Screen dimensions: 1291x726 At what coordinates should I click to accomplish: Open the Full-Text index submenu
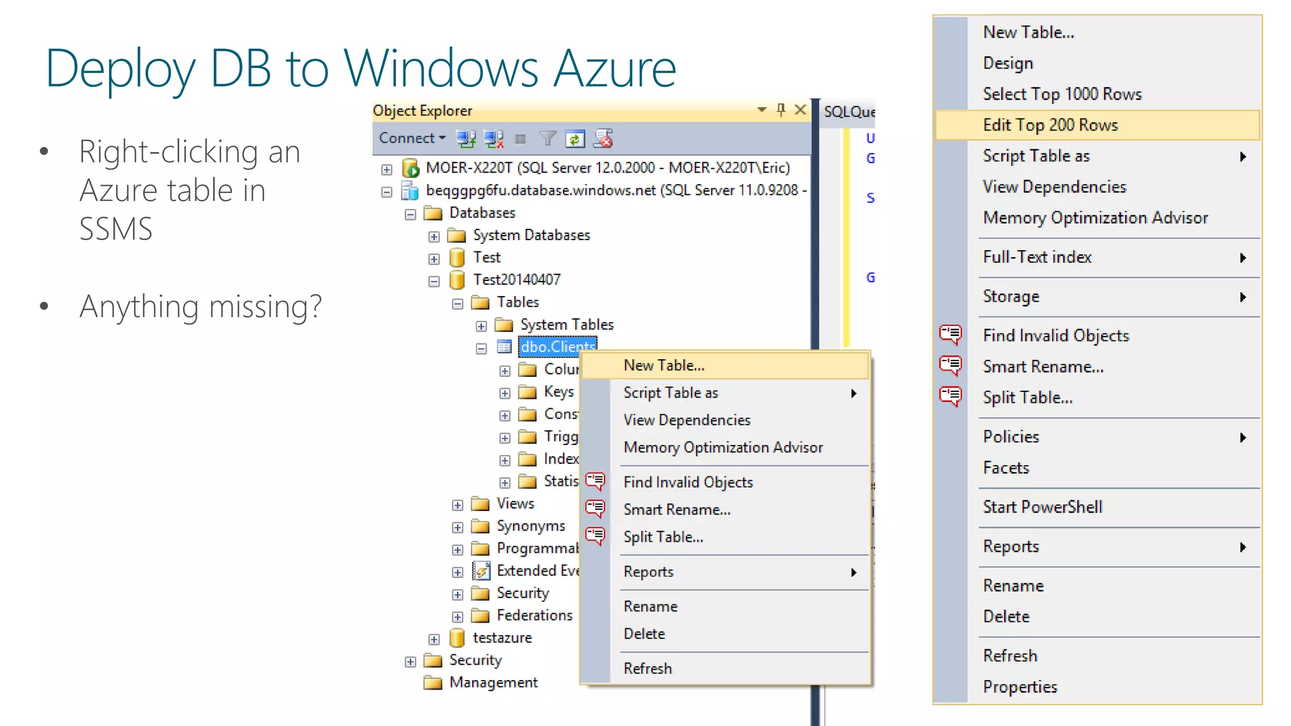(1097, 257)
